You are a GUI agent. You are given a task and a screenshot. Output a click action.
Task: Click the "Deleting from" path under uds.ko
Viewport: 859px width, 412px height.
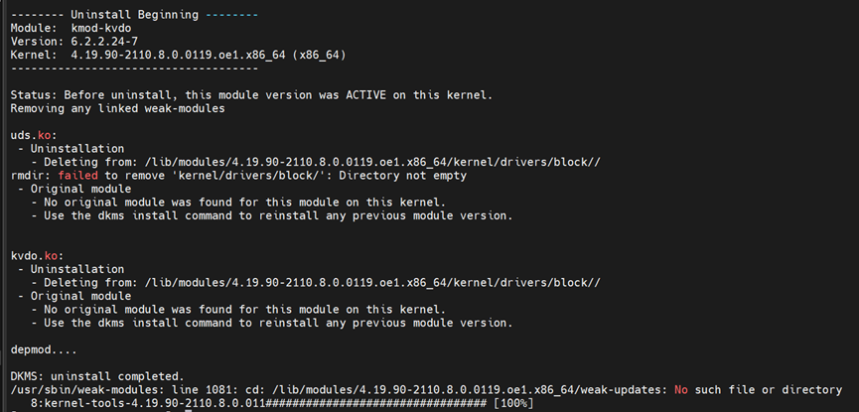[366, 161]
